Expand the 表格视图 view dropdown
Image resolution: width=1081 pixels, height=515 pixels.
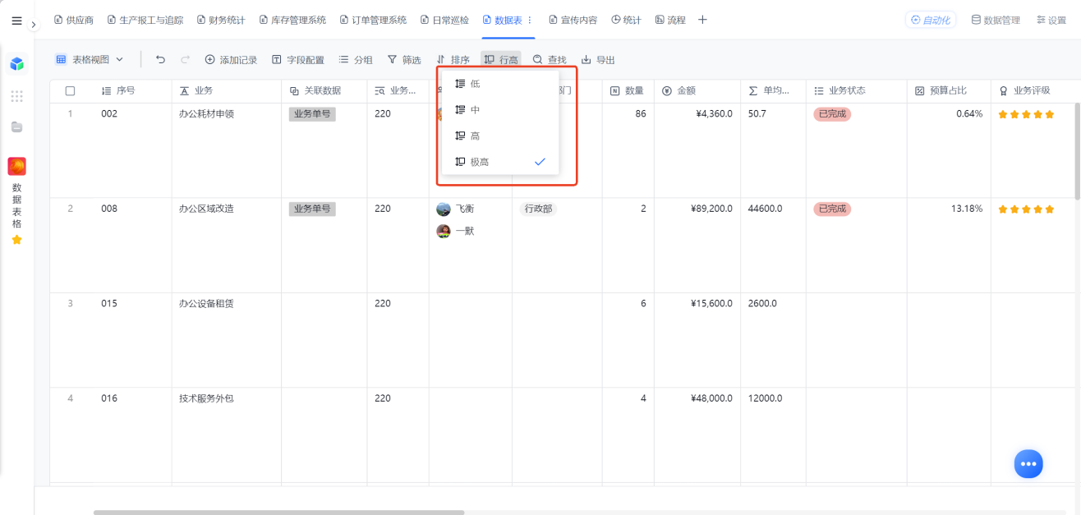point(90,59)
